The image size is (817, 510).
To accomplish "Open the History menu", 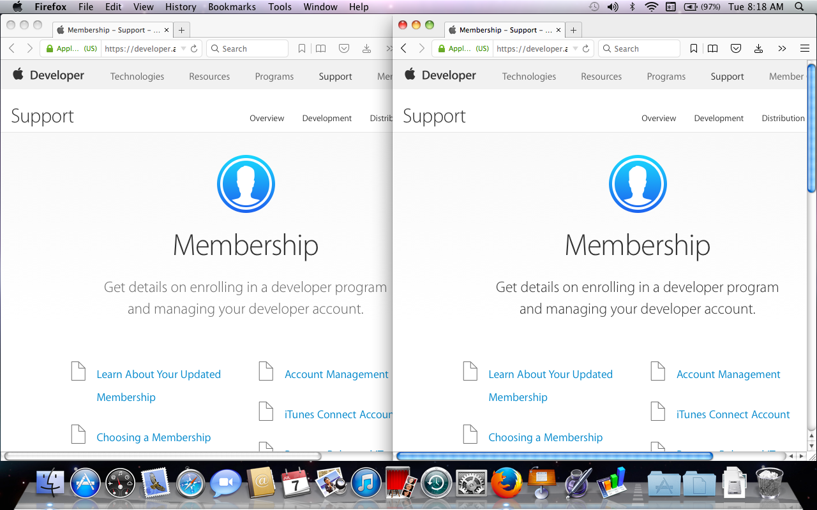I will [x=181, y=7].
